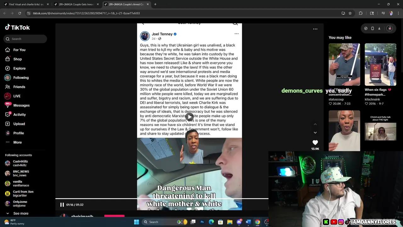Viewport: 403px width, 227px height.
Task: Close the 'MAGA Couple's Arrest' tab
Action: (148, 4)
